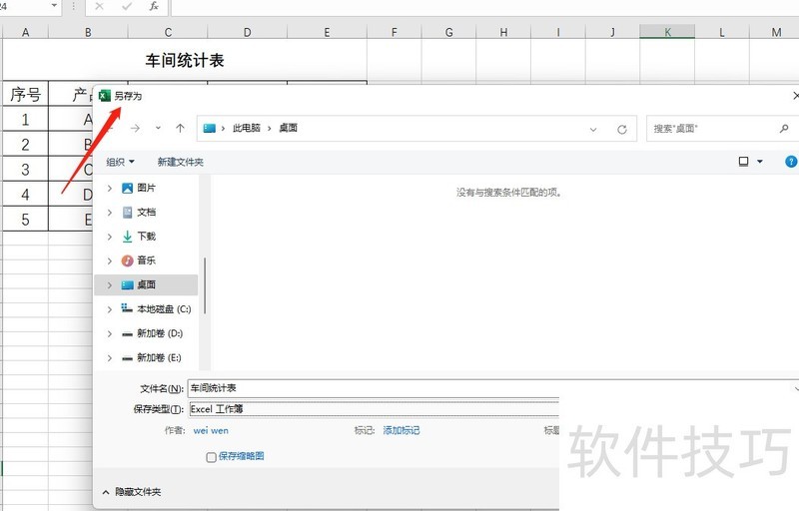799x511 pixels.
Task: Click 此电脑 in the address path
Action: click(x=247, y=129)
